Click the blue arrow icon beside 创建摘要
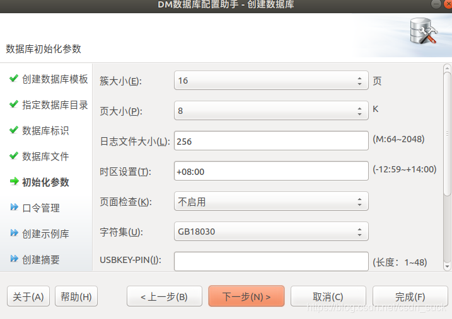Viewport: 452px width, 319px height. tap(14, 259)
